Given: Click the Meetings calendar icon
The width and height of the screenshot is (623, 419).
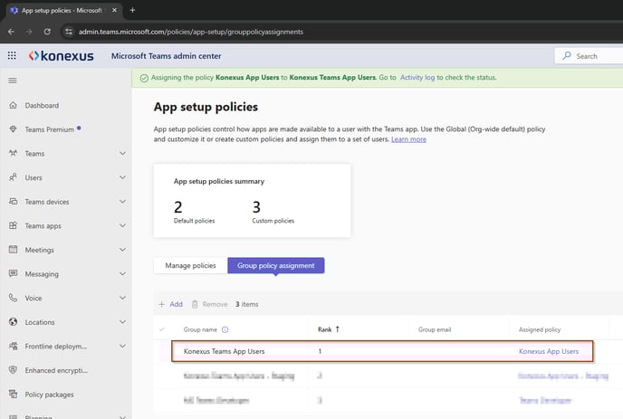Looking at the screenshot, I should tap(13, 250).
